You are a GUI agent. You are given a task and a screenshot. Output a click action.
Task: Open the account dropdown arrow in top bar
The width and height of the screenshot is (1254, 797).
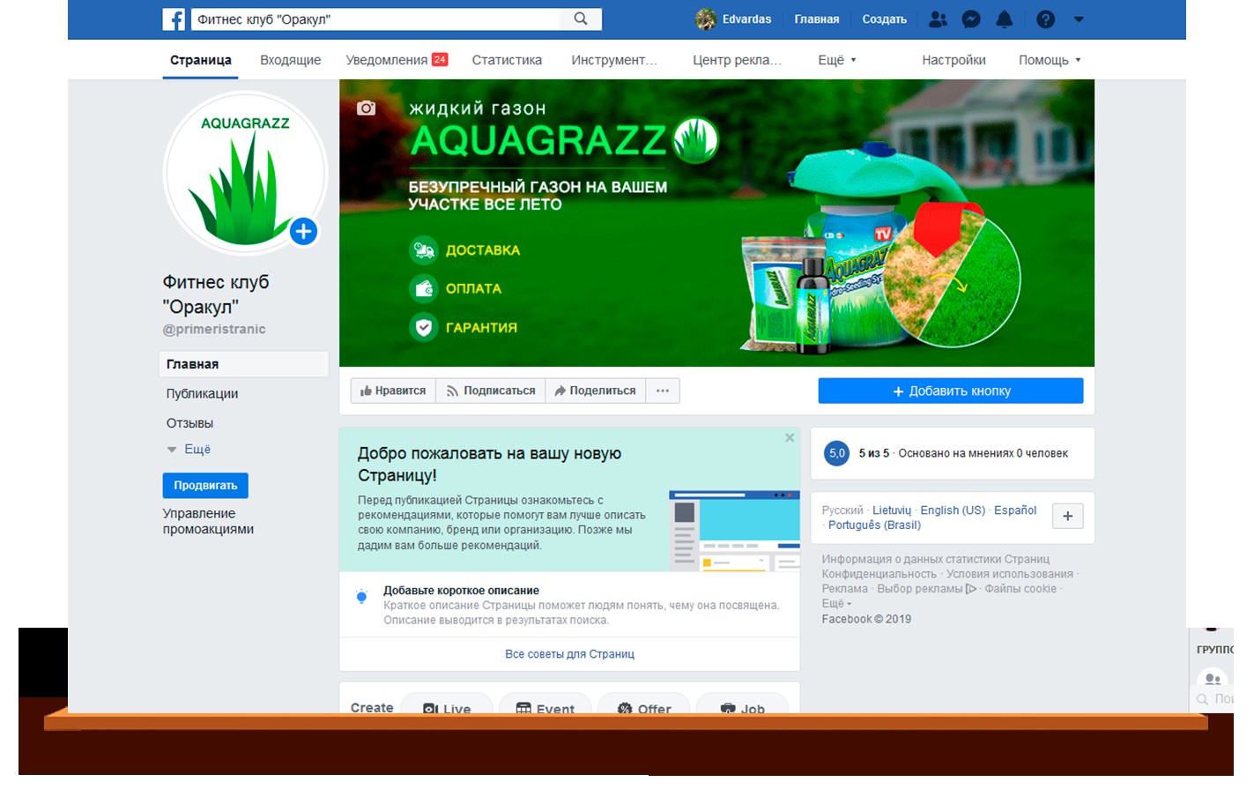[x=1079, y=19]
